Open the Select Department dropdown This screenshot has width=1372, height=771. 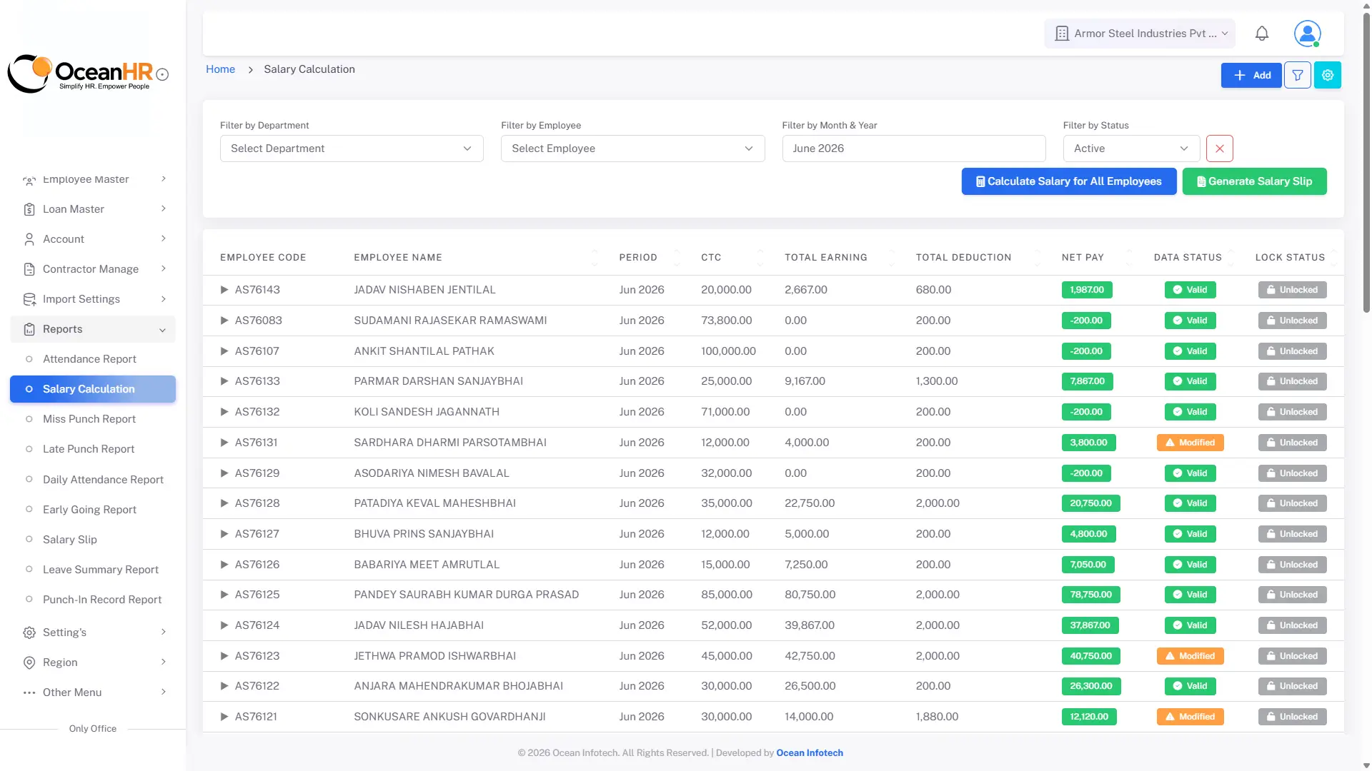(x=352, y=148)
